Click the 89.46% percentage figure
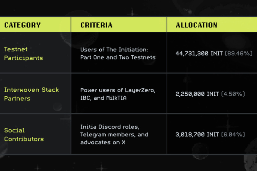Viewport: 257px width, 171px height. point(239,54)
